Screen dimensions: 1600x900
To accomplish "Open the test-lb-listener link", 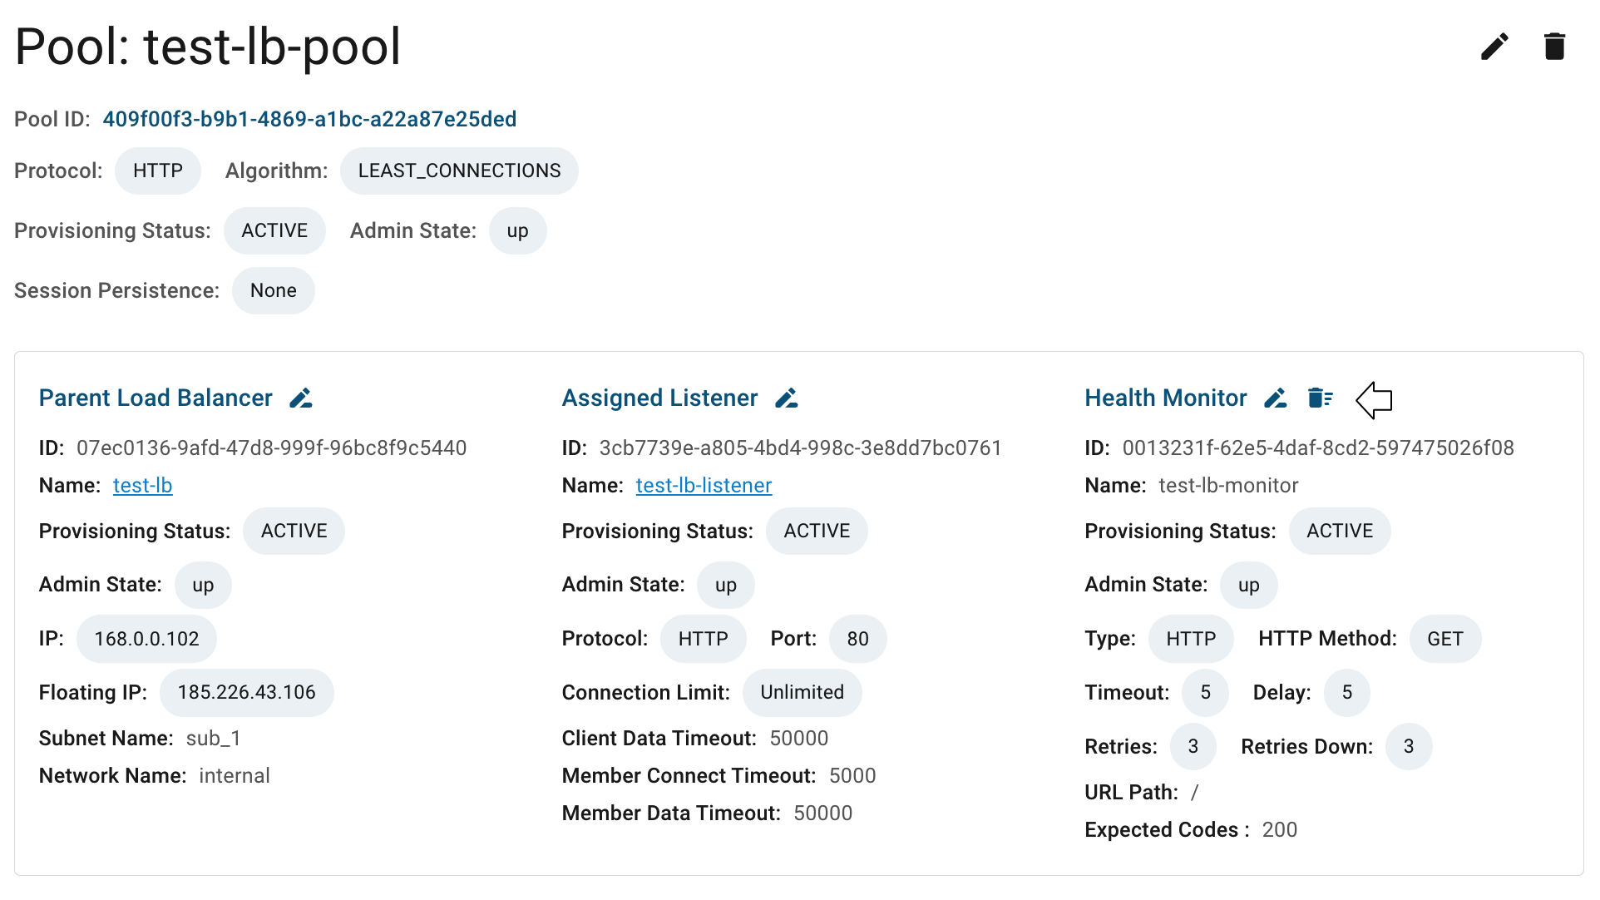I will pyautogui.click(x=704, y=486).
